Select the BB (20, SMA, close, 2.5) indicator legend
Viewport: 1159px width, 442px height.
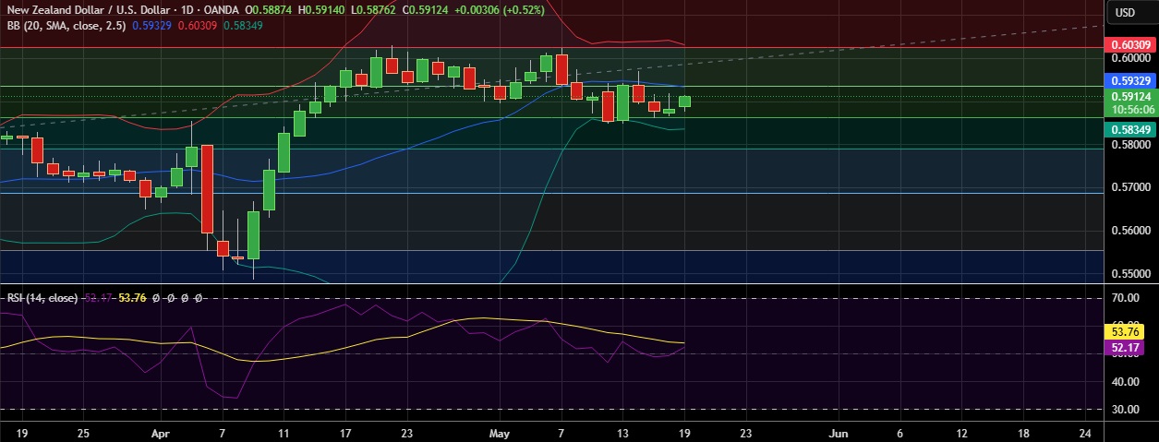(66, 25)
